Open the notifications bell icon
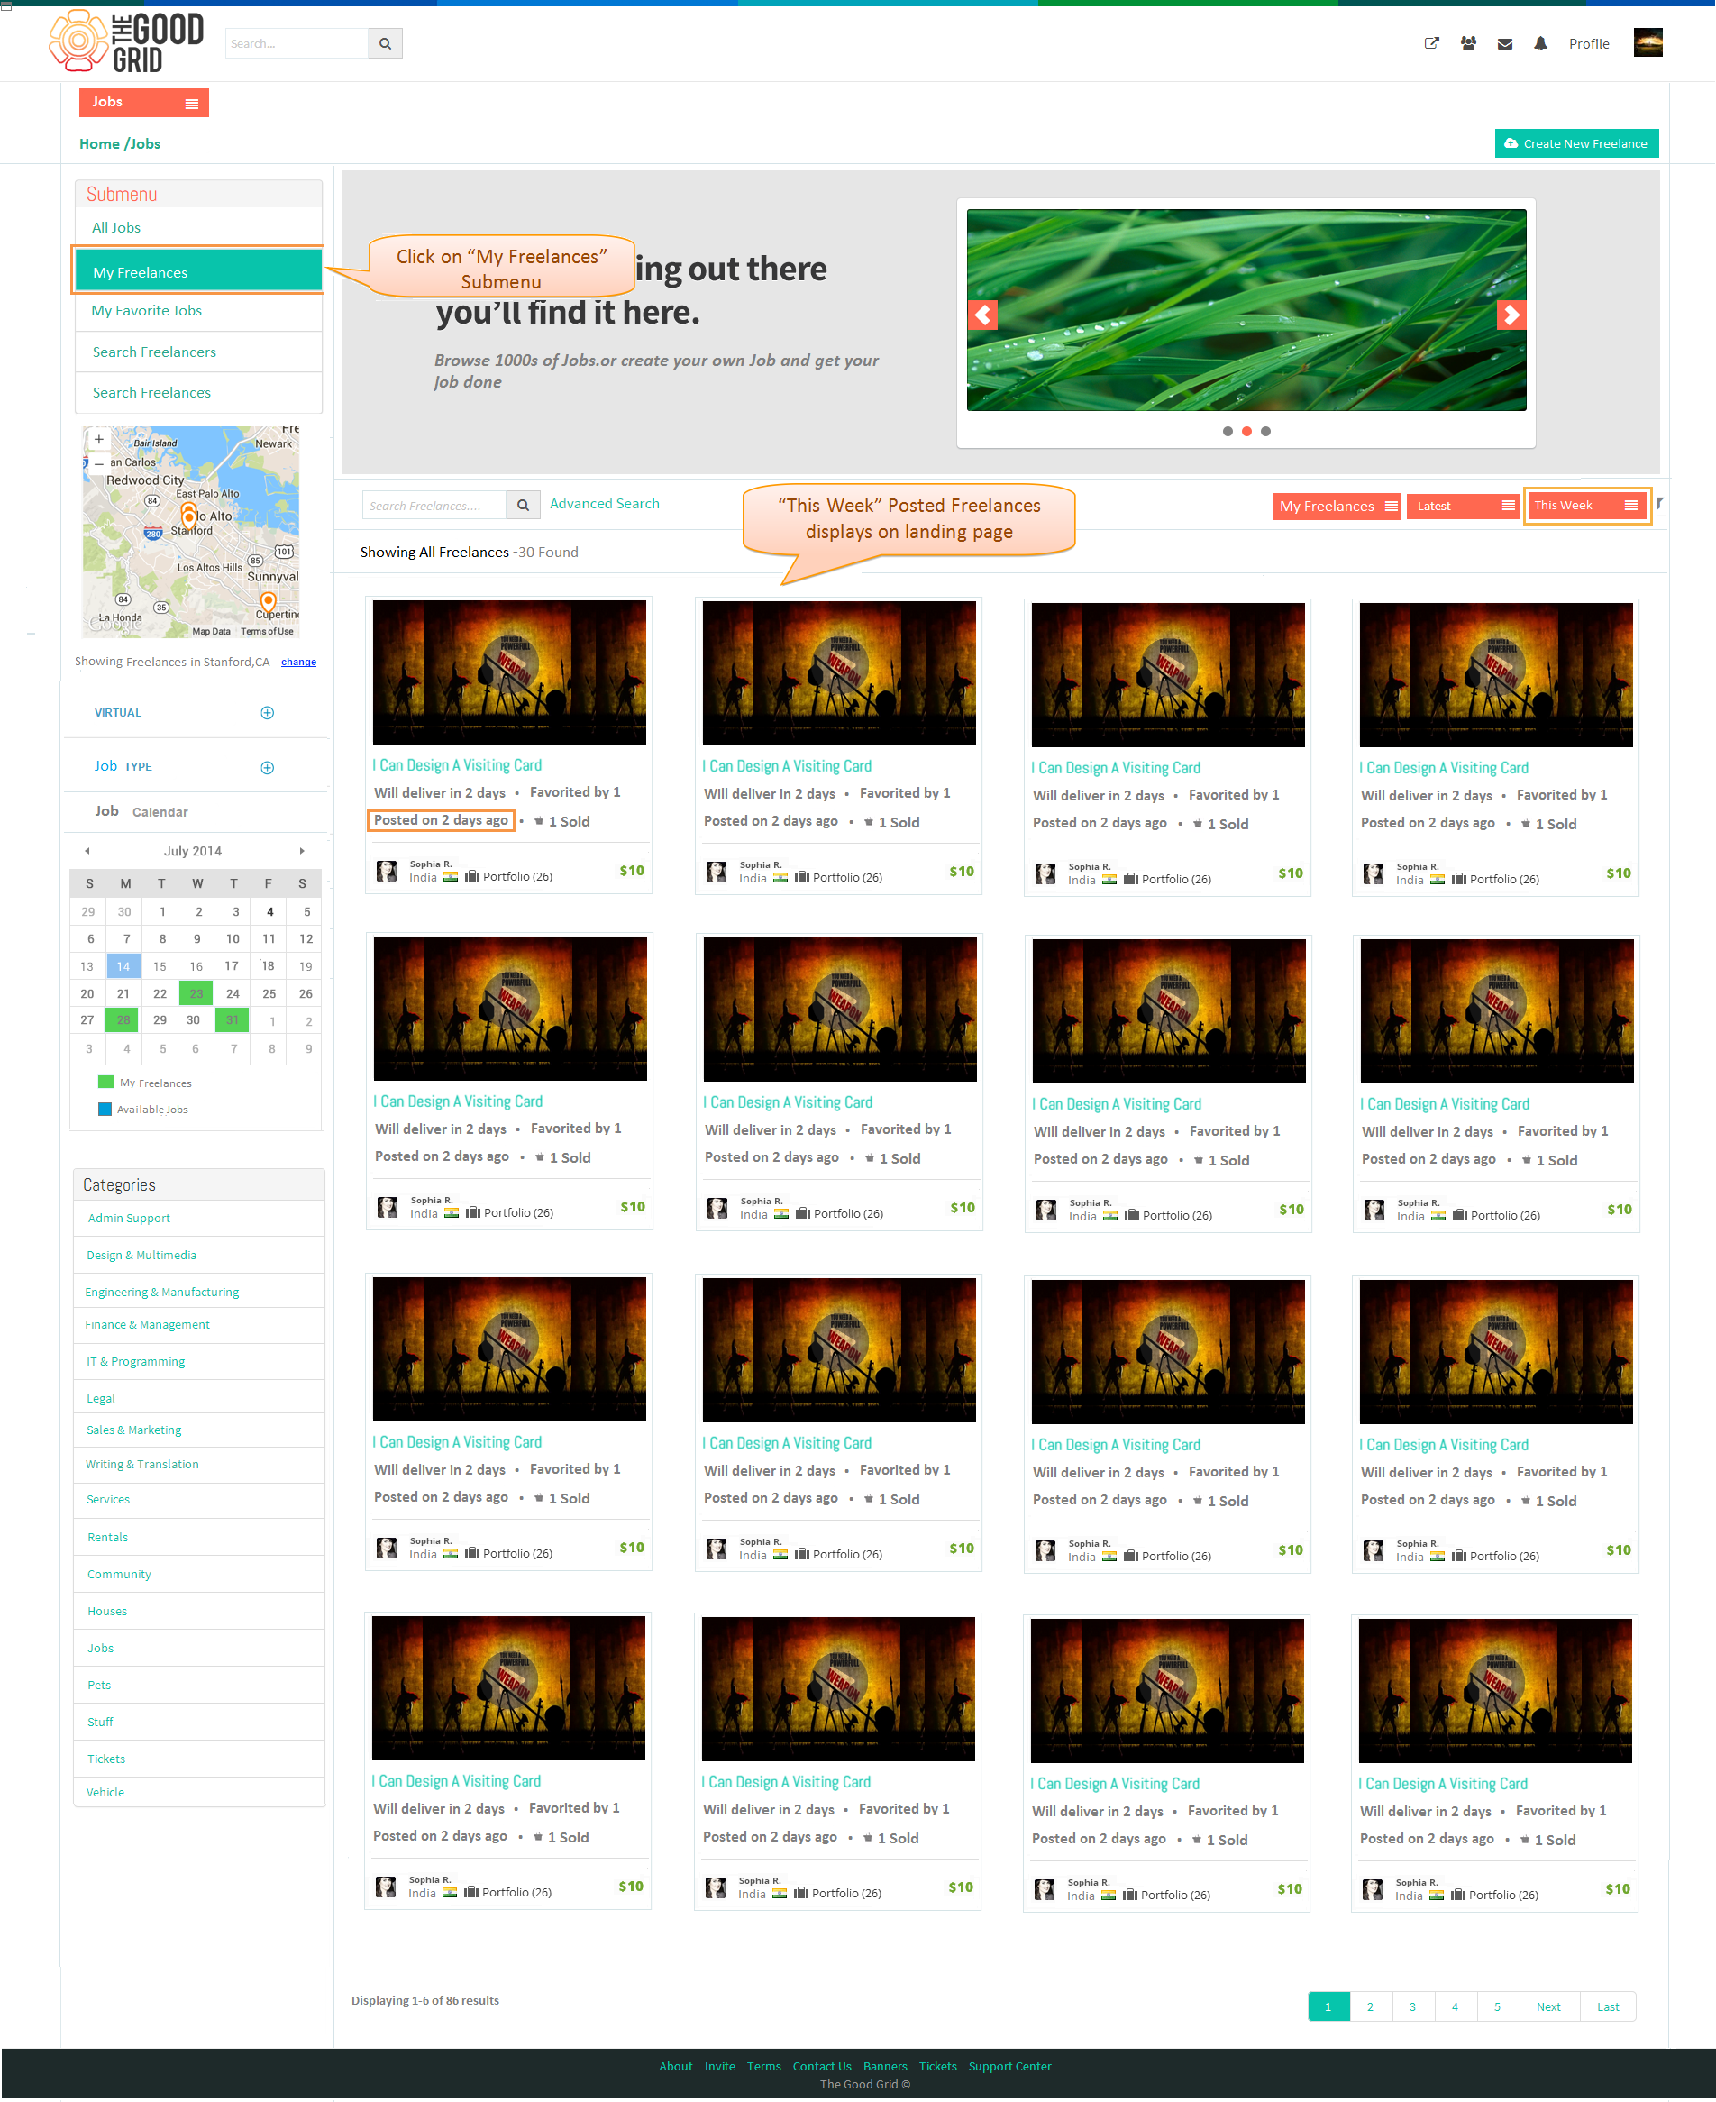Image resolution: width=1716 pixels, height=2102 pixels. click(x=1540, y=43)
